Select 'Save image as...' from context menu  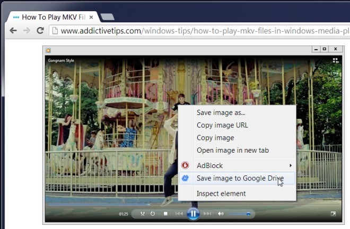(221, 112)
